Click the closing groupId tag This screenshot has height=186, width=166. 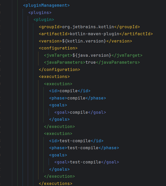(x=127, y=27)
